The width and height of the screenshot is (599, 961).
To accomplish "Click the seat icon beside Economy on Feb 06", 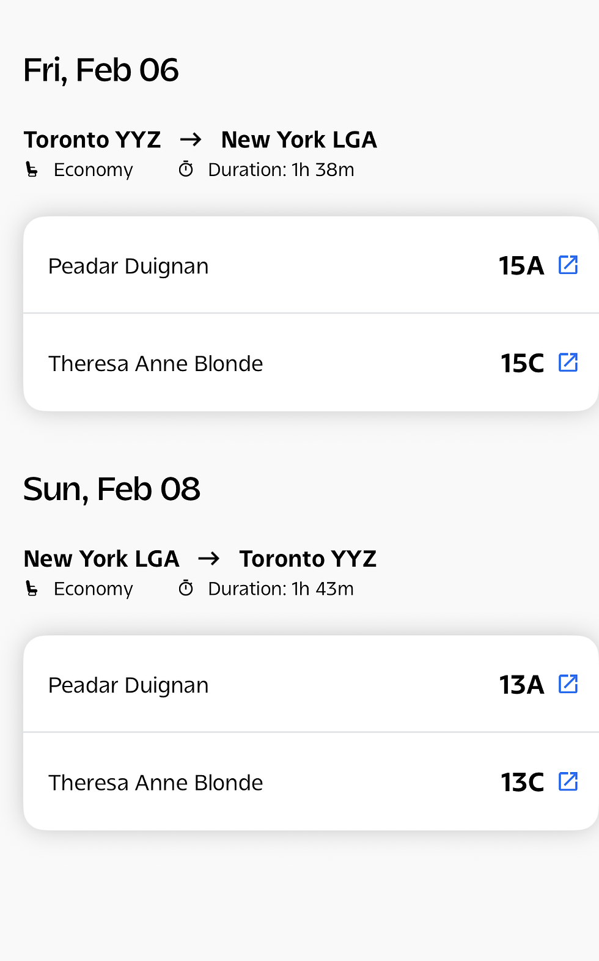I will click(x=32, y=169).
